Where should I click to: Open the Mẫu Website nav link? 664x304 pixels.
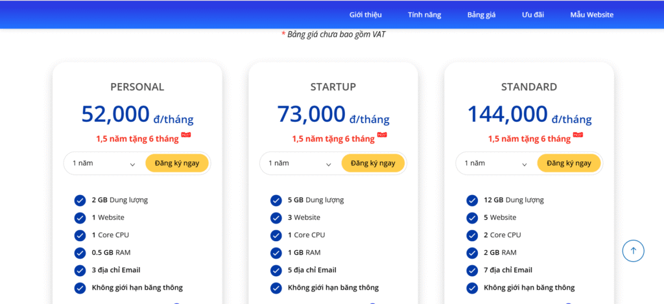pyautogui.click(x=591, y=14)
